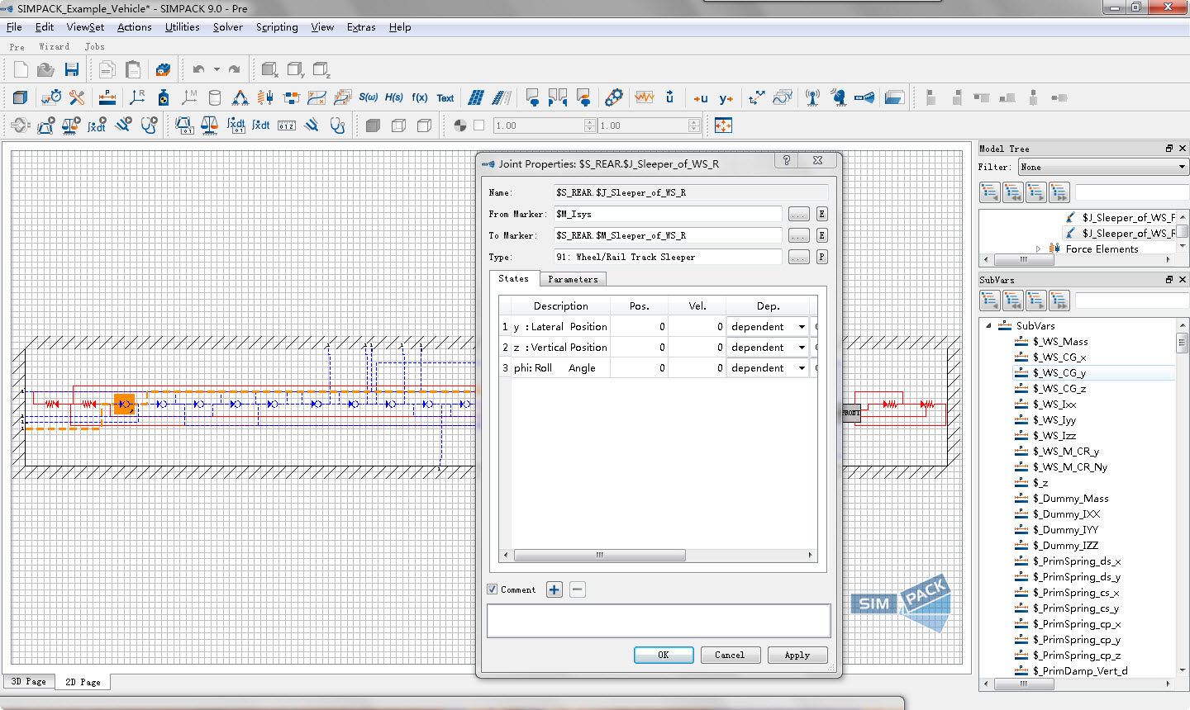Click the F button beside Type field
Screen dimensions: 1190x710
click(822, 257)
